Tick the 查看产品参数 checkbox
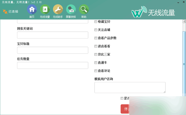The width and height of the screenshot is (186, 115). pyautogui.click(x=96, y=38)
